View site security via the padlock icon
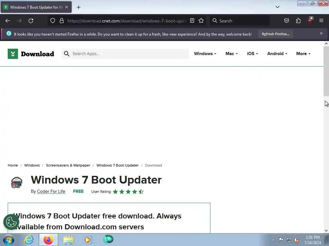 [61, 21]
